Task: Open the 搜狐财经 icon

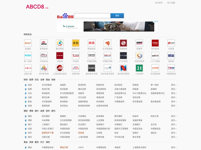Action: (76, 43)
